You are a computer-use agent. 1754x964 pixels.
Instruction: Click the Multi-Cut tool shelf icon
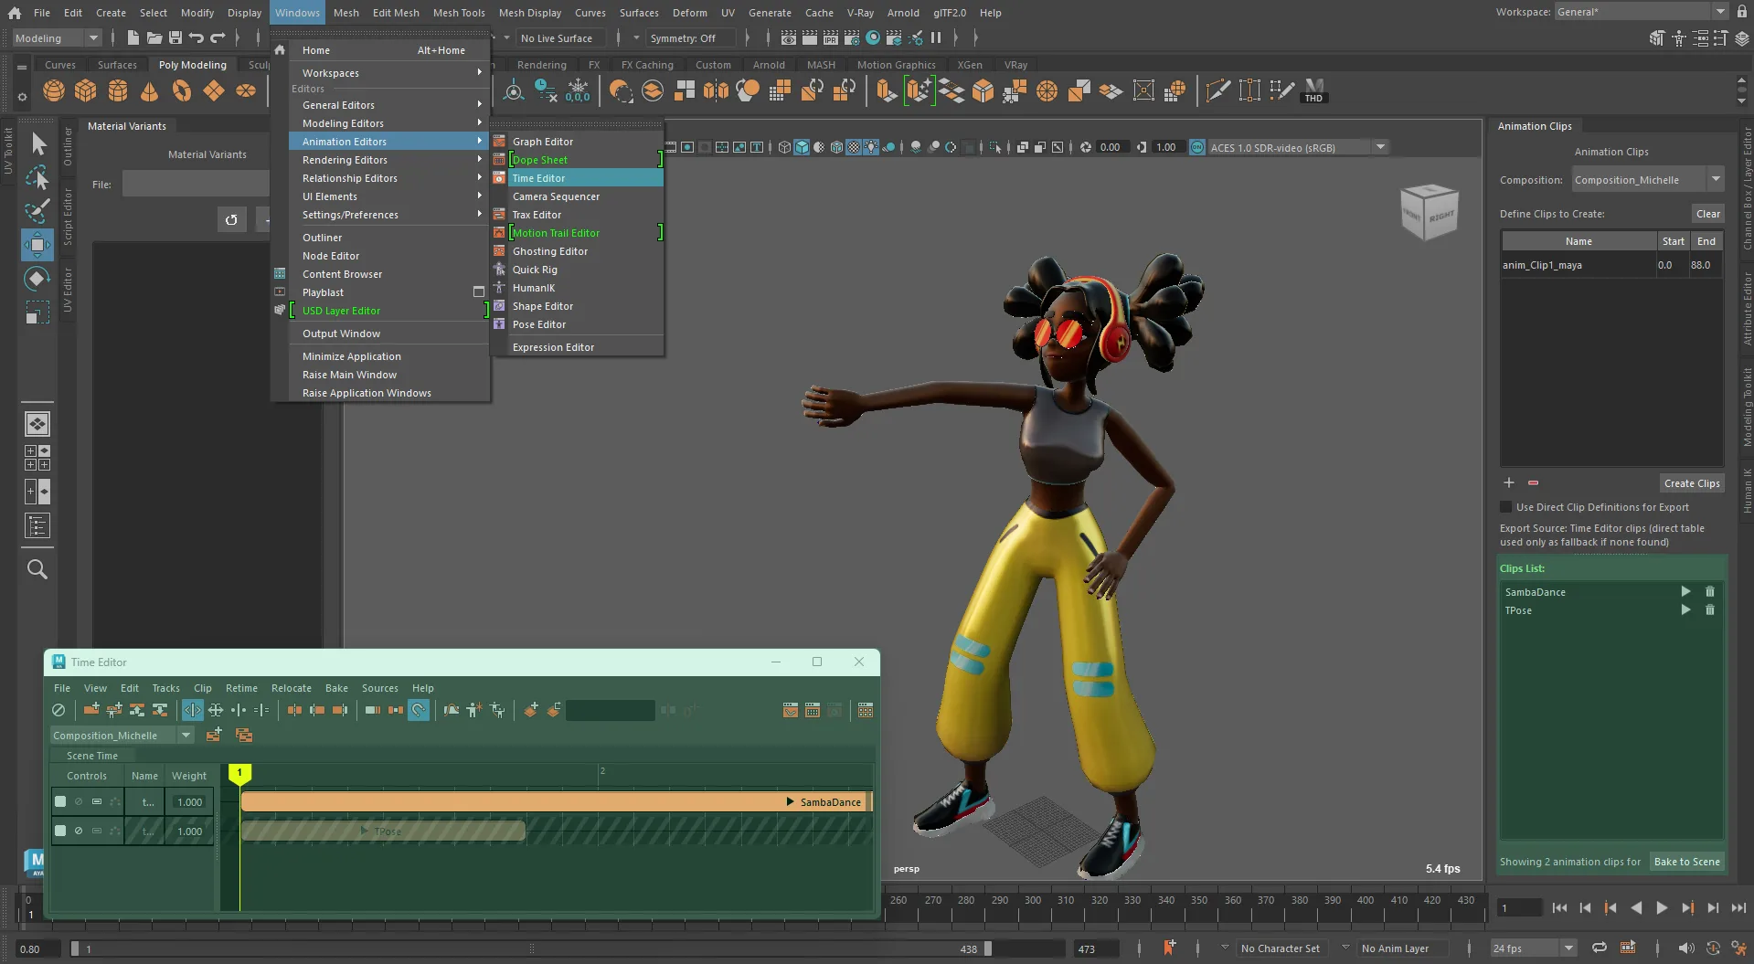[1217, 90]
